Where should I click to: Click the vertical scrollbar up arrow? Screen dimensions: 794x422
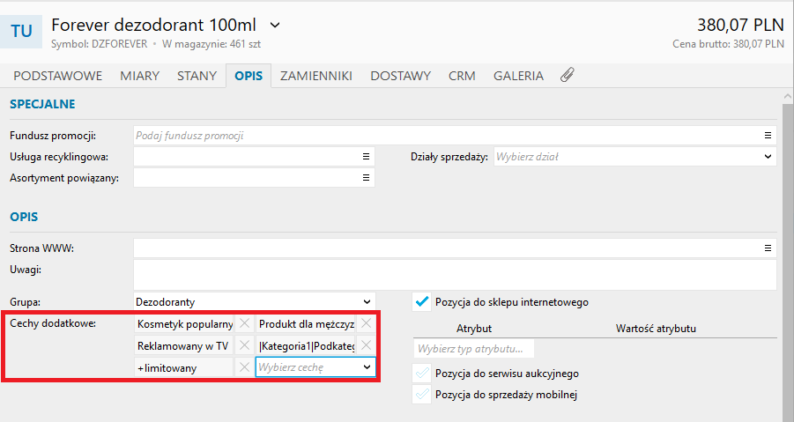(788, 96)
